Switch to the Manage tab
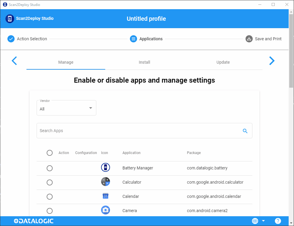Viewport: 294px width, 226px height. [x=66, y=62]
